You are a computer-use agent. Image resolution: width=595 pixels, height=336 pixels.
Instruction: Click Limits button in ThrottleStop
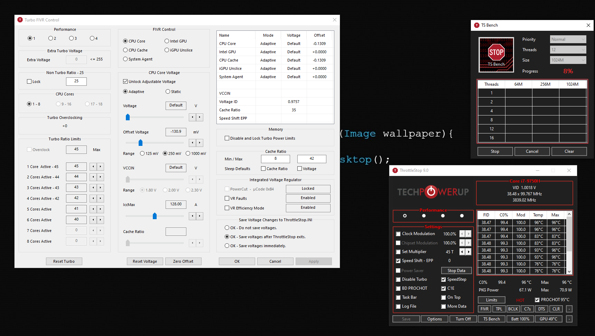click(492, 300)
